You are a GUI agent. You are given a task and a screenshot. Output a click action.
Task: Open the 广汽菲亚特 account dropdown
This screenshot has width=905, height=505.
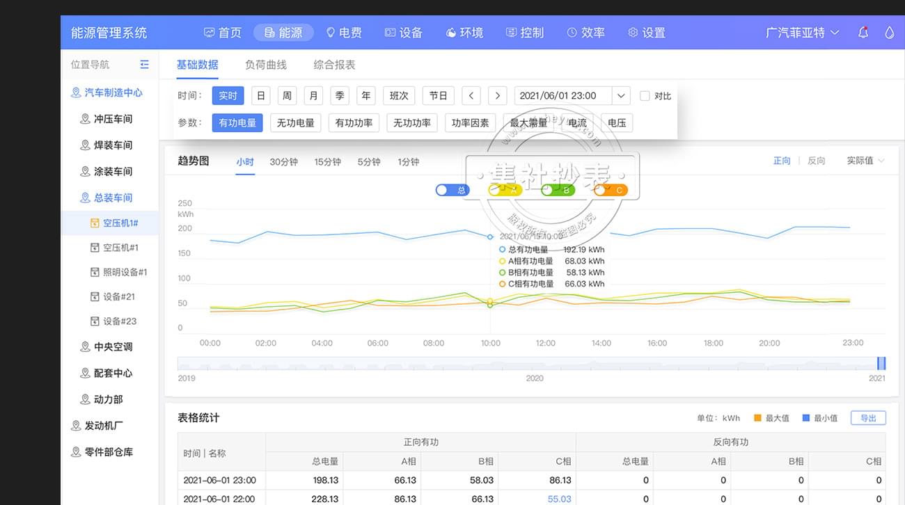coord(802,33)
